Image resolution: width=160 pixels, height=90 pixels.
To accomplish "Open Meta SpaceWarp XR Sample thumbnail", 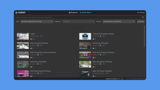I will click(x=85, y=64).
